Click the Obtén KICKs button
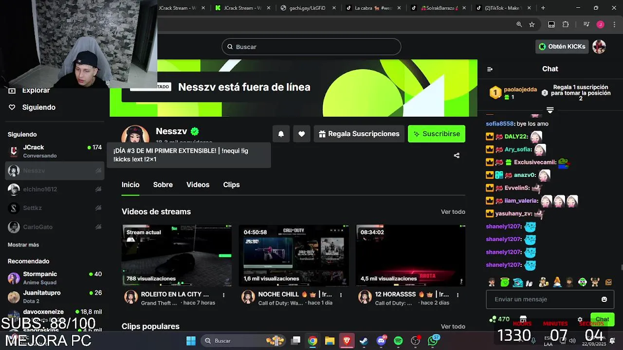This screenshot has width=623, height=350. (562, 47)
